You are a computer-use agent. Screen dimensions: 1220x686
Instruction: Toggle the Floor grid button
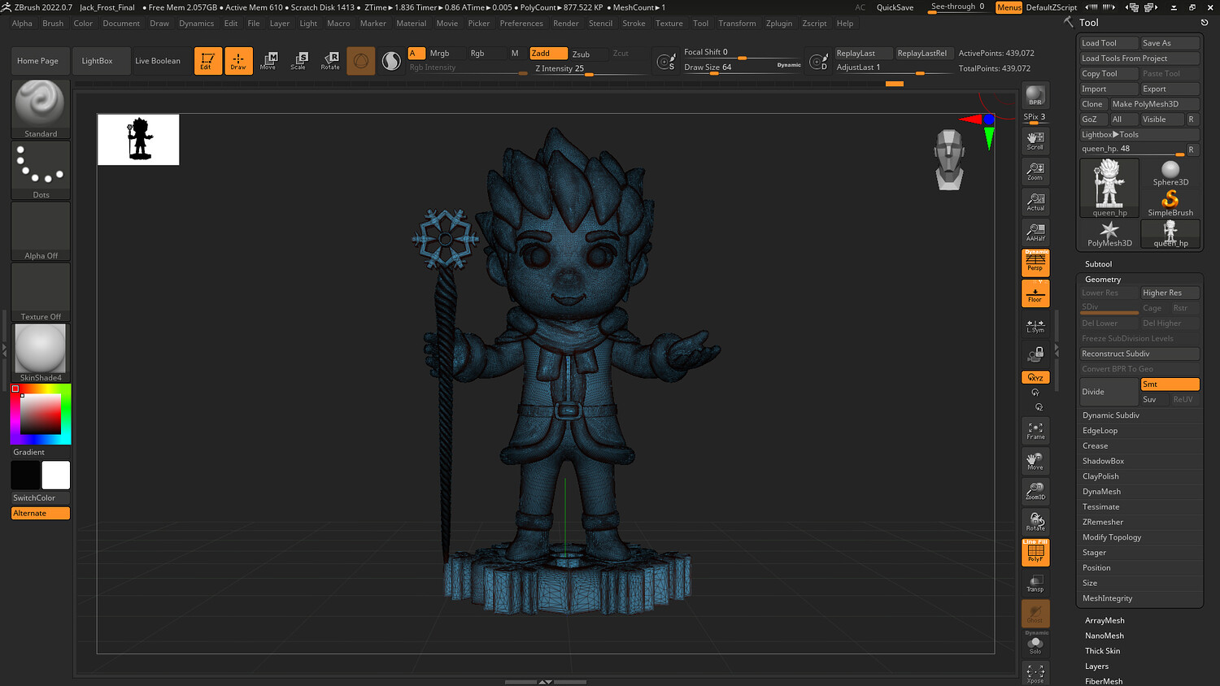click(1035, 293)
